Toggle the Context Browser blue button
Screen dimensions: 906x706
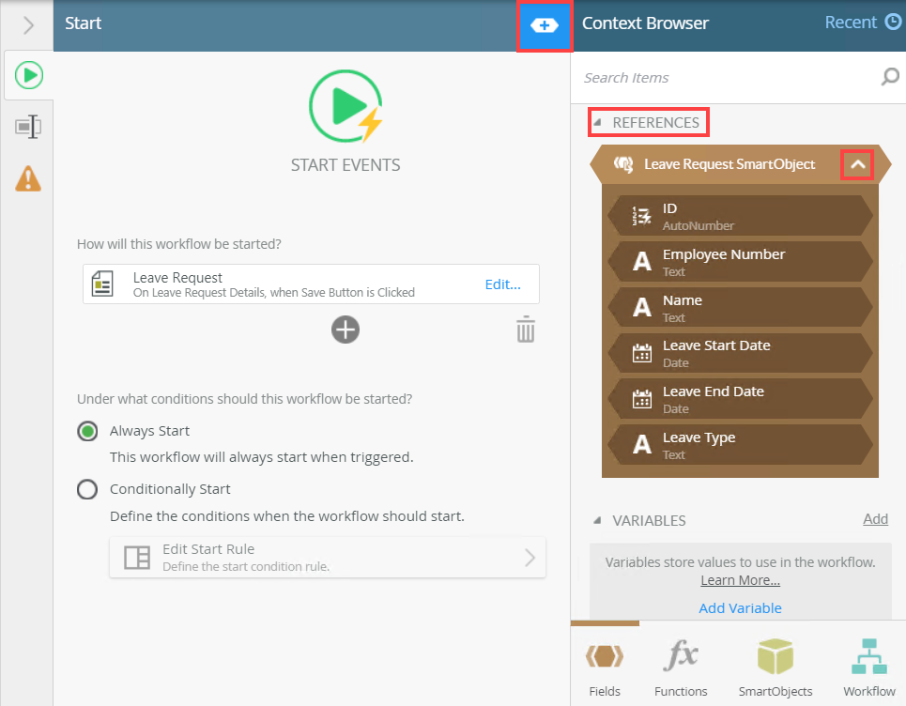tap(545, 25)
